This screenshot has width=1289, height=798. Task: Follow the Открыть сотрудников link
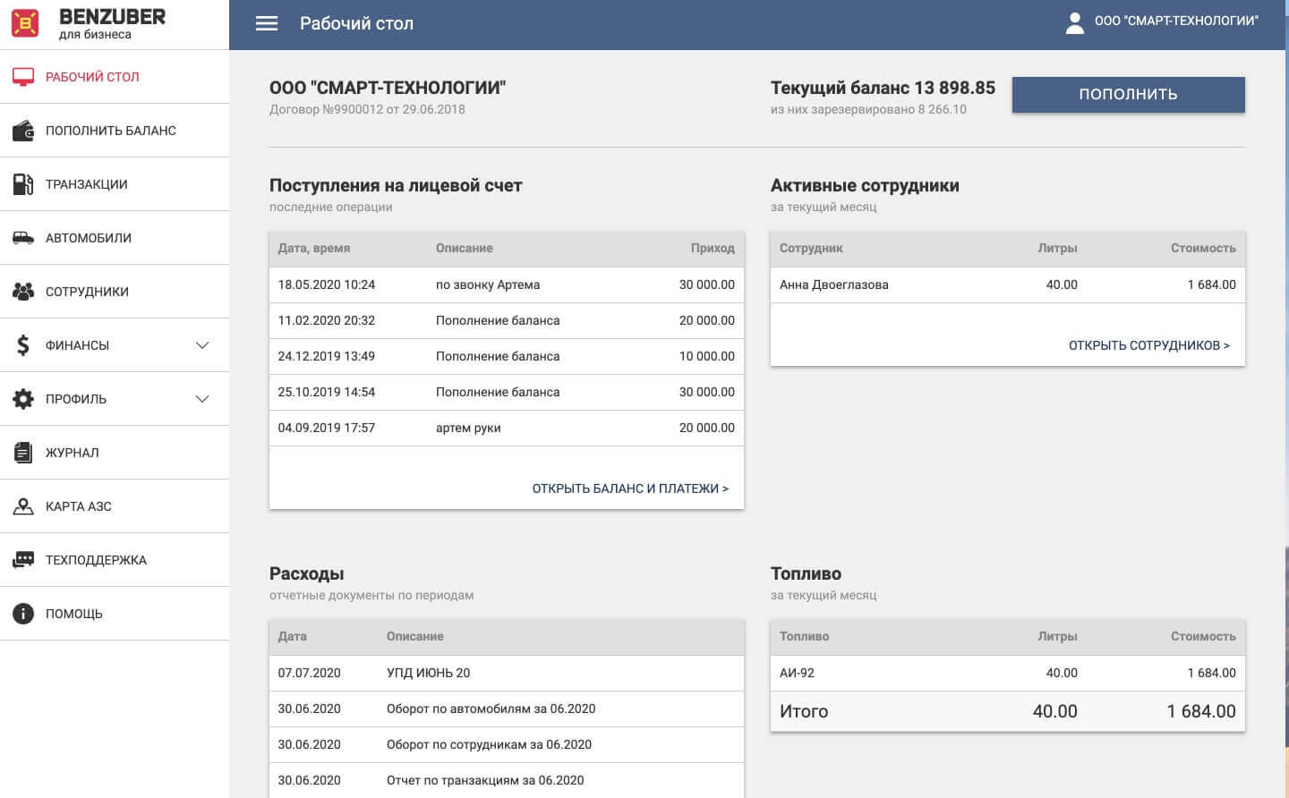coord(1148,345)
